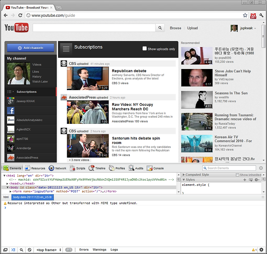Screen dimensions: 267x254
Task: Open Steve Jobs Can't Help Himself thumbnail
Action: [x=197, y=77]
